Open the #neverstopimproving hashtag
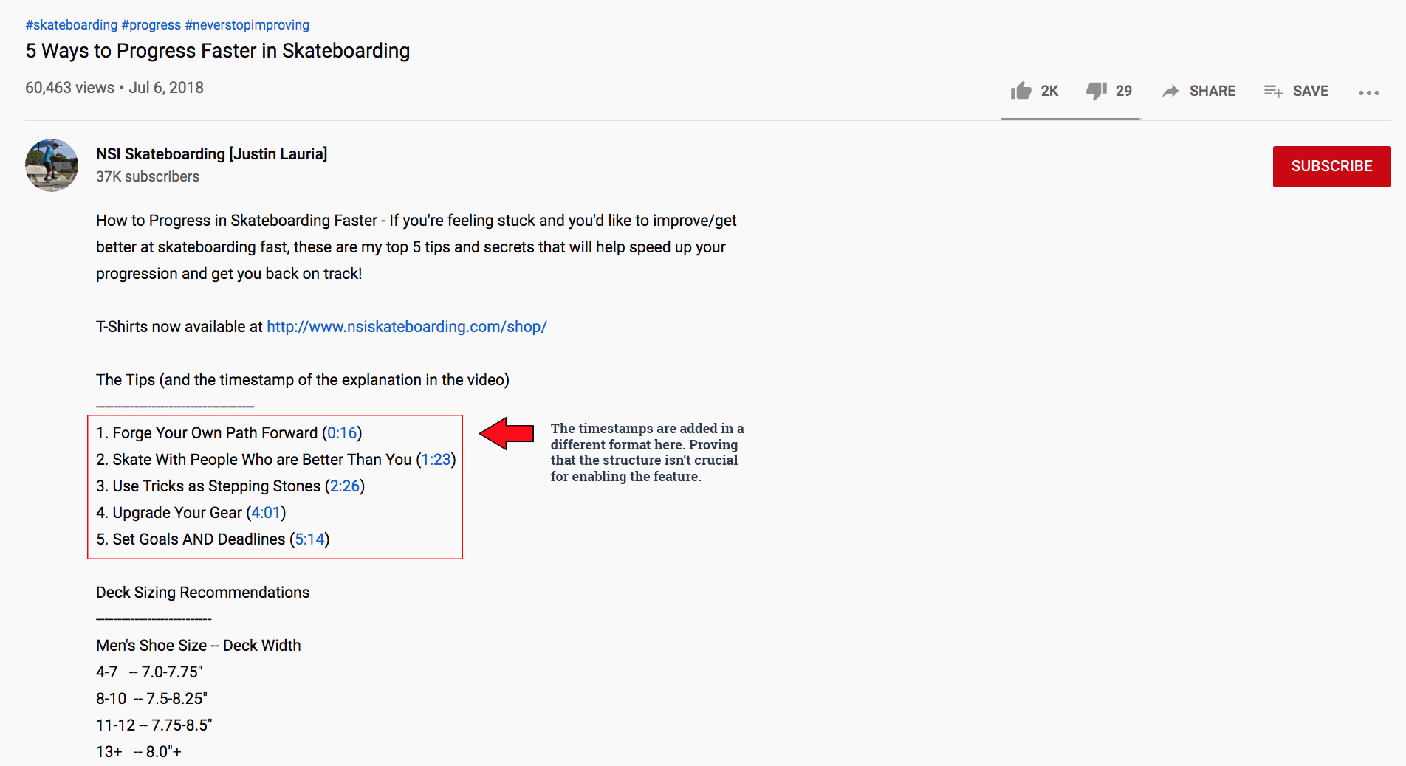The height and width of the screenshot is (766, 1406). (247, 24)
